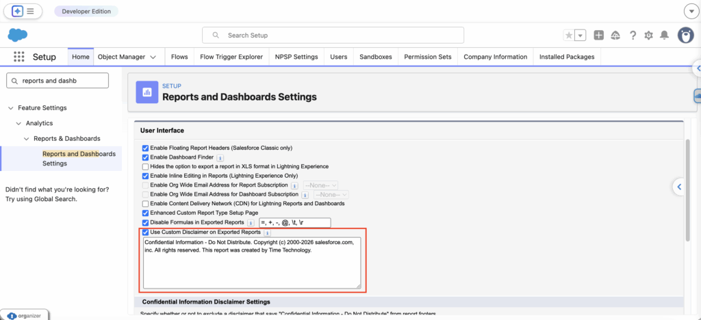The image size is (701, 320).
Task: Toggle Enable Inline Editing in Reports checkbox
Action: 145,176
